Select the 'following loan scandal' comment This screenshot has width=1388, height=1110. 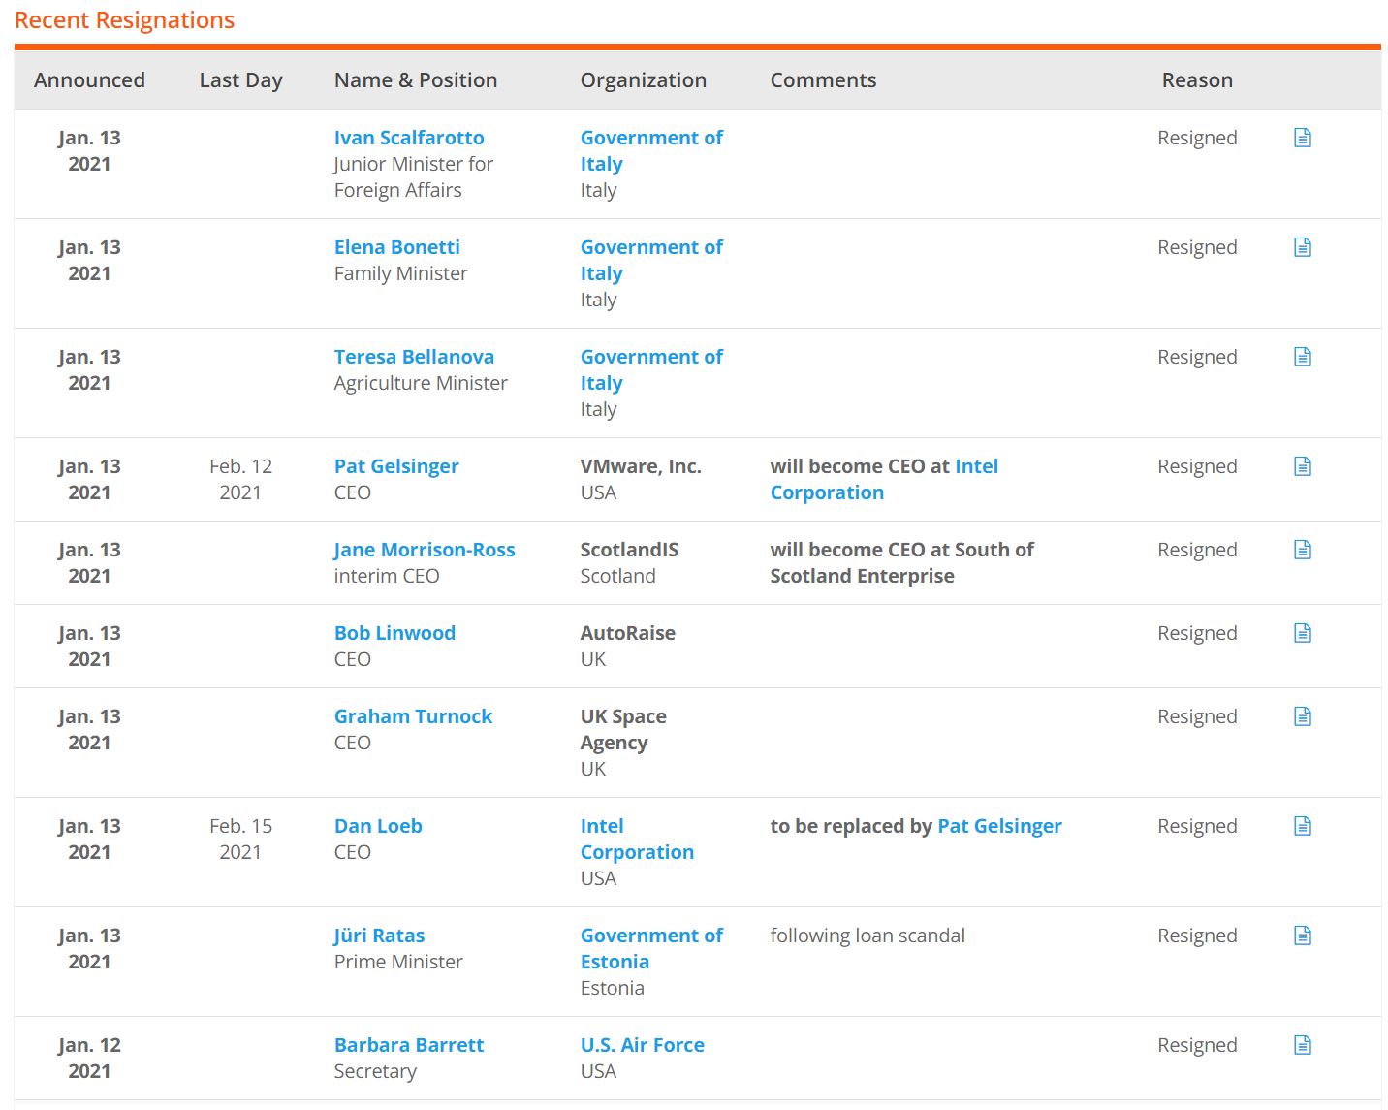click(x=867, y=936)
